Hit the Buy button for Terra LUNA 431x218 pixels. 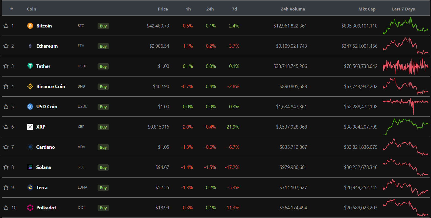tap(103, 188)
